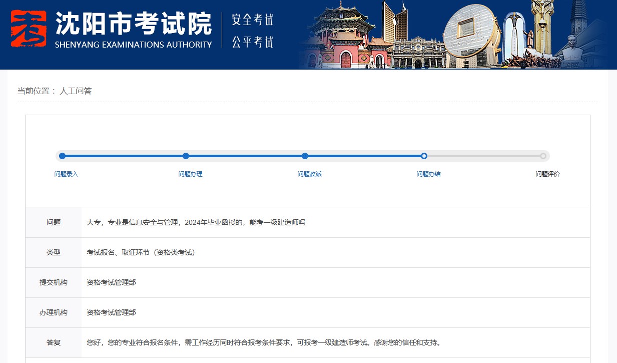617x363 pixels.
Task: Select the gray 问题评价 step node circle
Action: click(x=543, y=156)
